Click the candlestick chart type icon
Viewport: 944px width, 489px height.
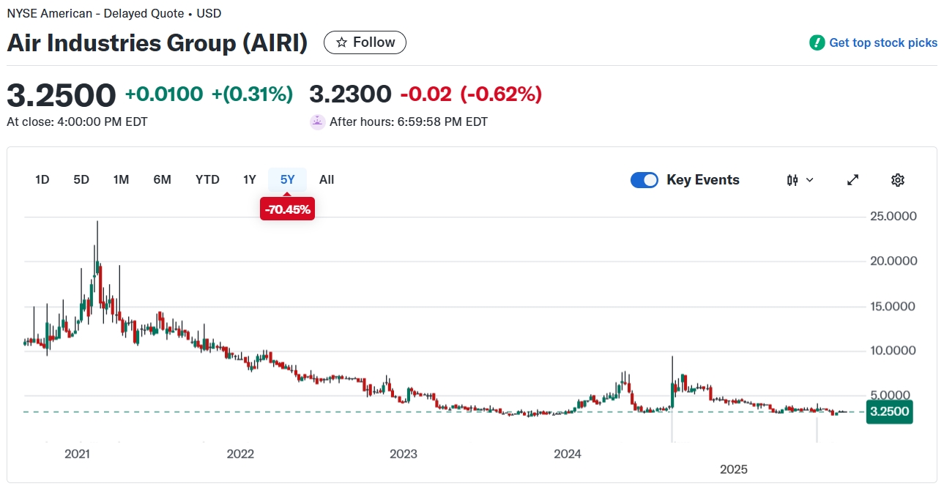point(792,180)
